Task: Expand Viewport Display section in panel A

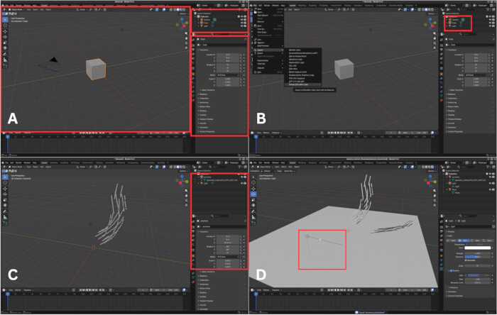Action: [x=206, y=119]
